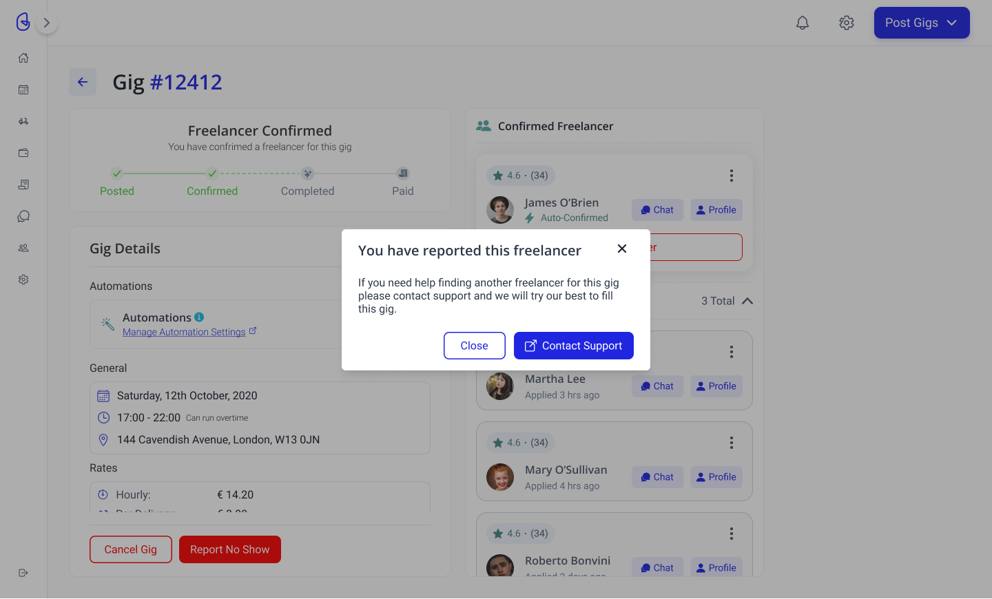Collapse the 3 Total applicants chevron
Image resolution: width=992 pixels, height=599 pixels.
pos(747,301)
